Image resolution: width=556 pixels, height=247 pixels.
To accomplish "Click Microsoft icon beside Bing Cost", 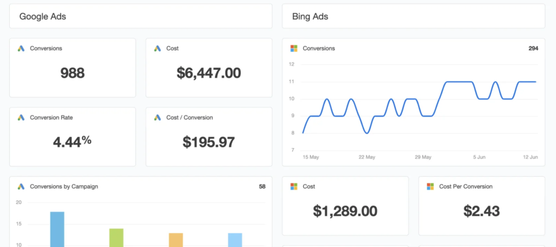I will 294,186.
